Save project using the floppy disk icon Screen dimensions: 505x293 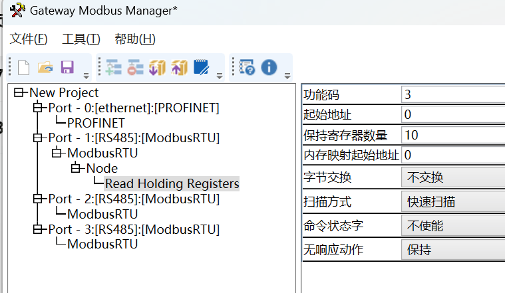click(67, 68)
